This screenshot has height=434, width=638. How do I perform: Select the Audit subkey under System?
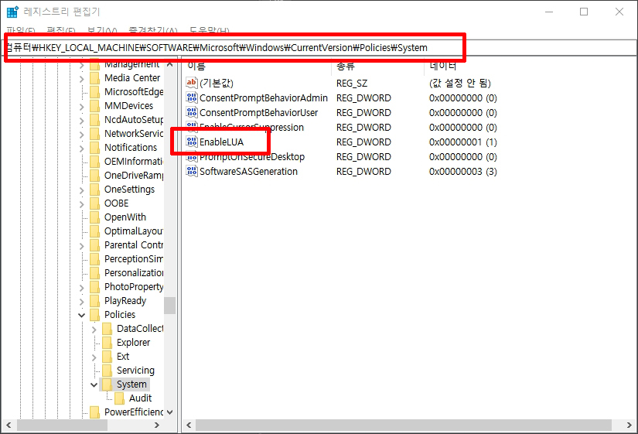point(141,398)
